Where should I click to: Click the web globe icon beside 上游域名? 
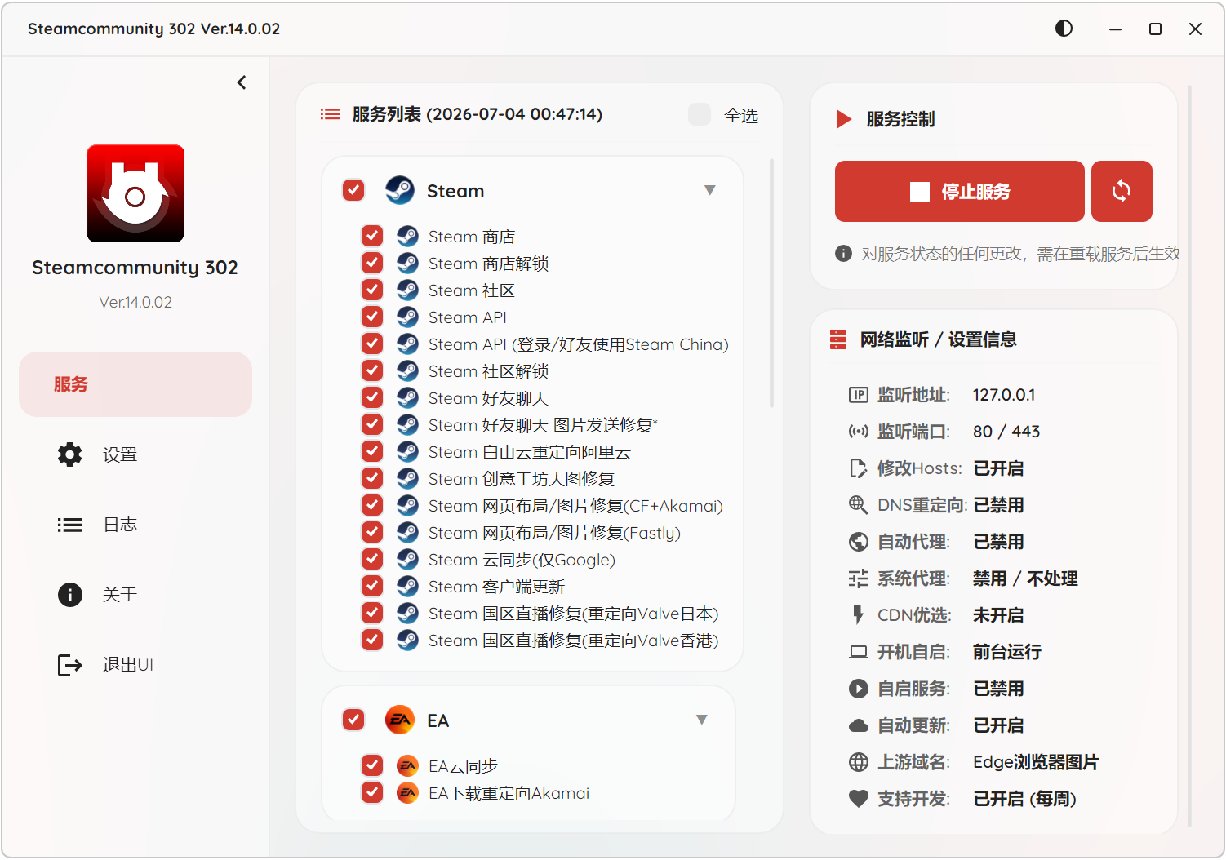(859, 762)
